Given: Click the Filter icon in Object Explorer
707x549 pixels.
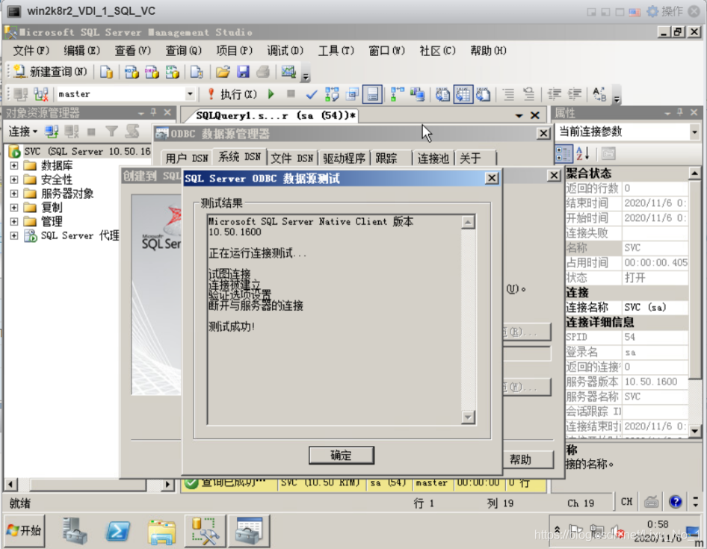Looking at the screenshot, I should point(111,131).
